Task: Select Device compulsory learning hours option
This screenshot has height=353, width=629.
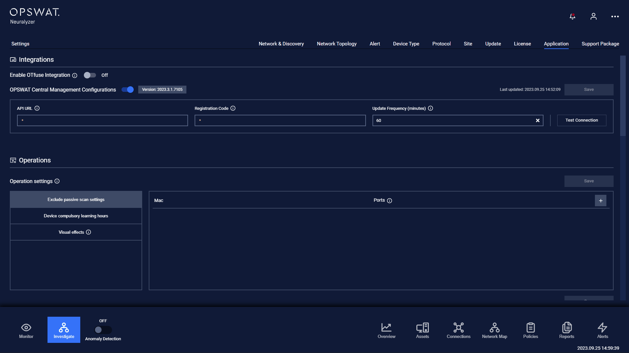Action: [x=76, y=216]
